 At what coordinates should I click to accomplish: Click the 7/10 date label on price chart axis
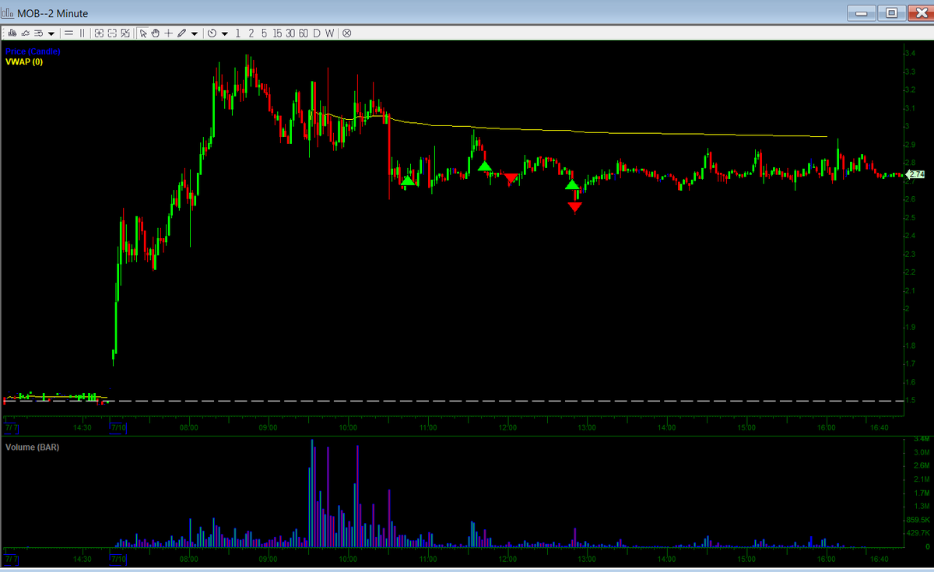118,427
